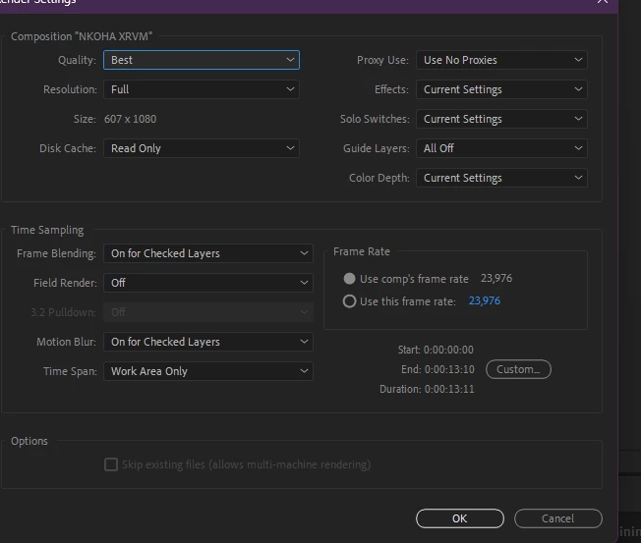The width and height of the screenshot is (641, 543).
Task: Toggle Skip existing files checkbox
Action: (111, 464)
